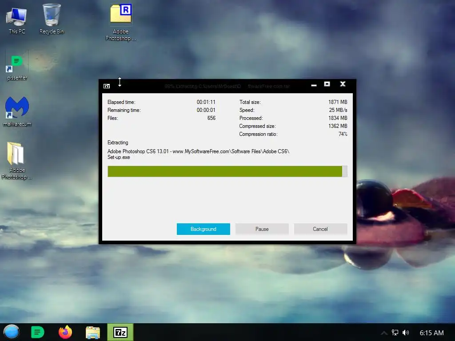Open the Start orb in taskbar
Image resolution: width=455 pixels, height=341 pixels.
[11, 332]
